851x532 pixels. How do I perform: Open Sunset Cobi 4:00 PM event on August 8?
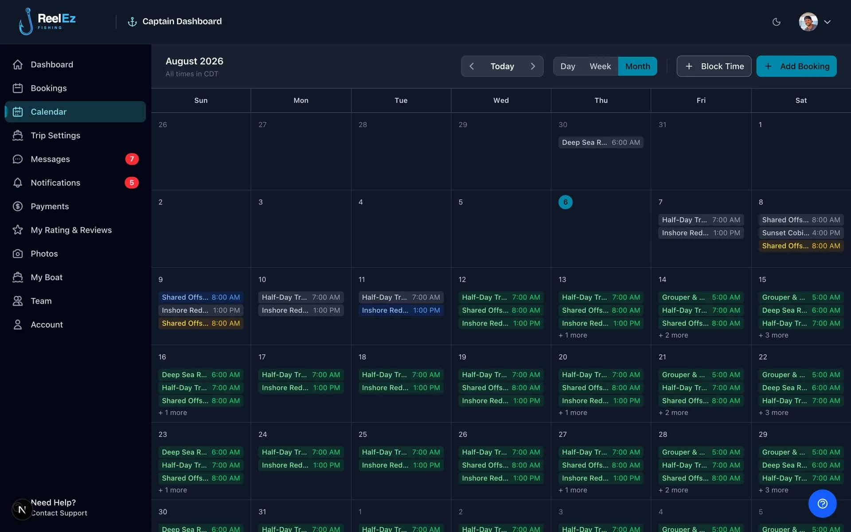[801, 233]
